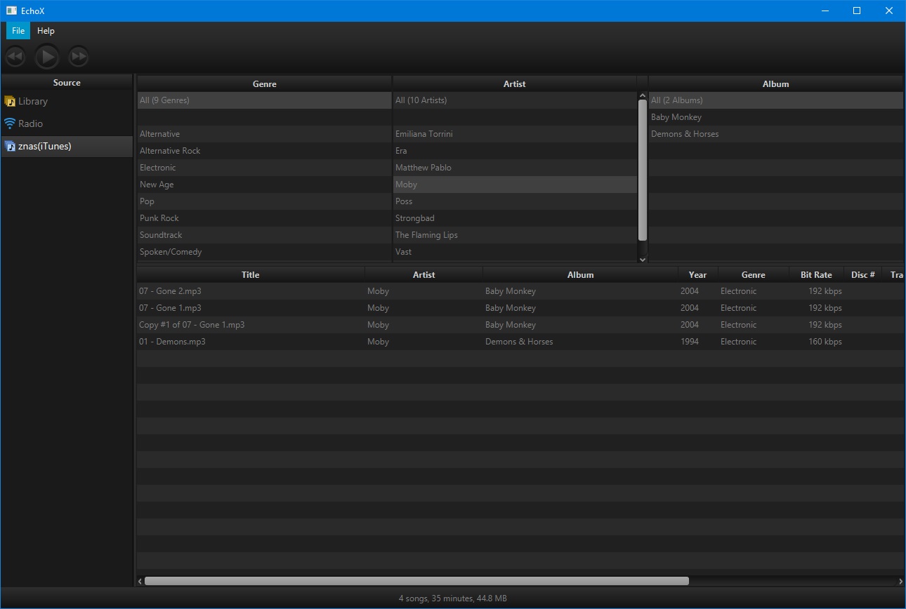Select the New Age genre
The height and width of the screenshot is (609, 906).
264,185
